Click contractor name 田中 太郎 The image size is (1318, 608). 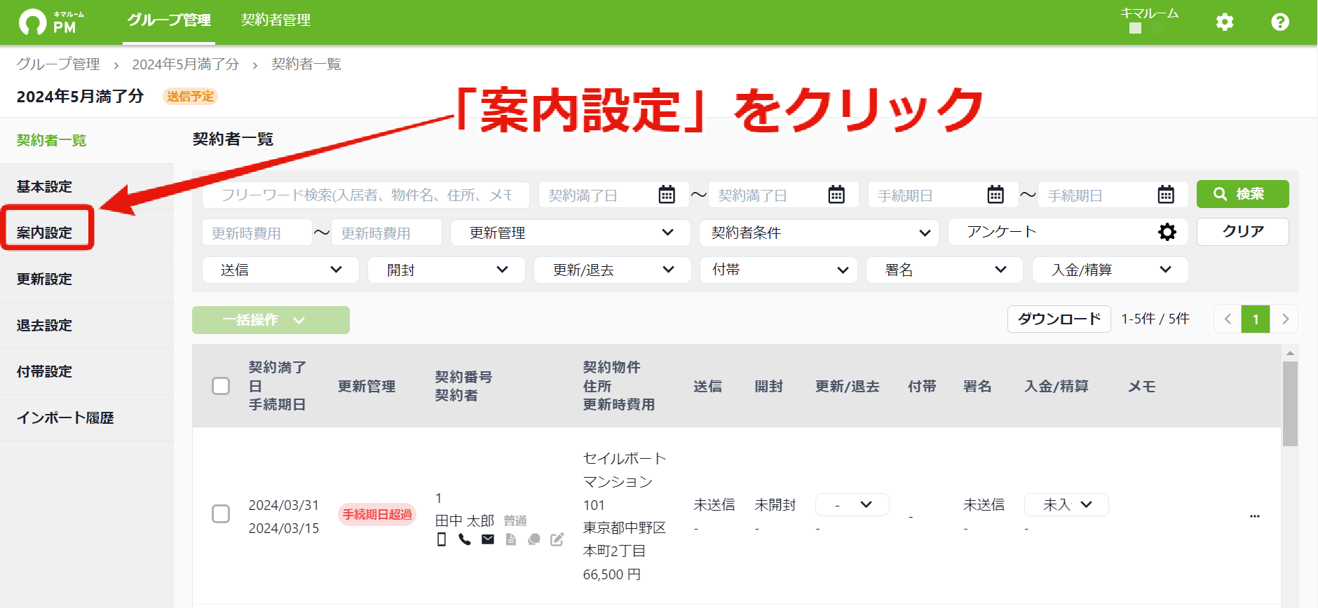click(x=465, y=520)
